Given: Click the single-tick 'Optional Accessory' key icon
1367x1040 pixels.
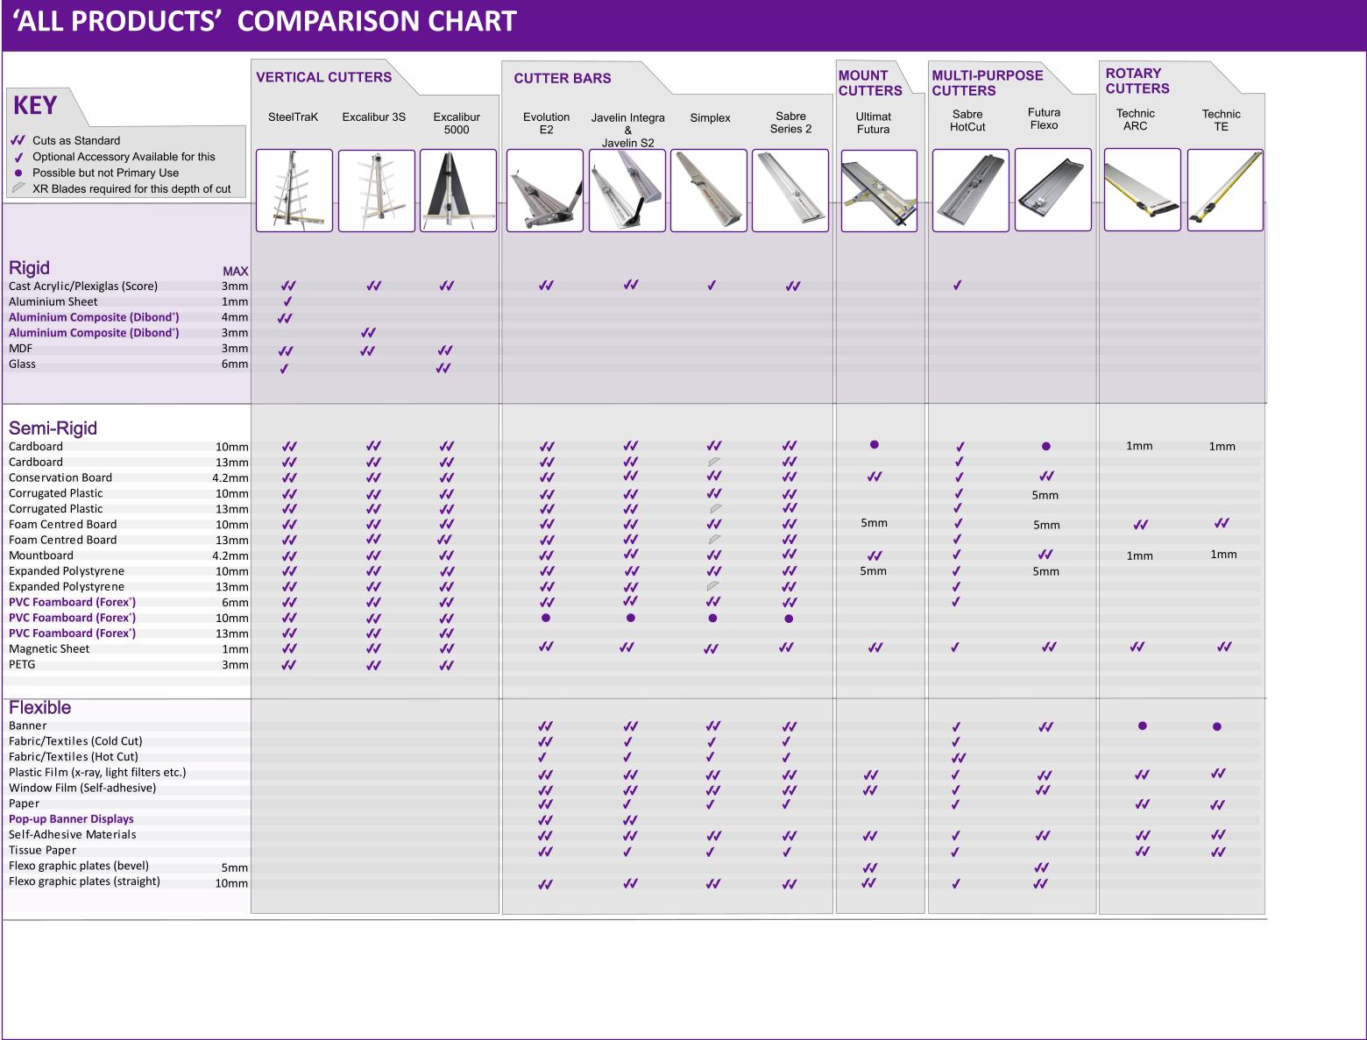Looking at the screenshot, I should pyautogui.click(x=18, y=157).
